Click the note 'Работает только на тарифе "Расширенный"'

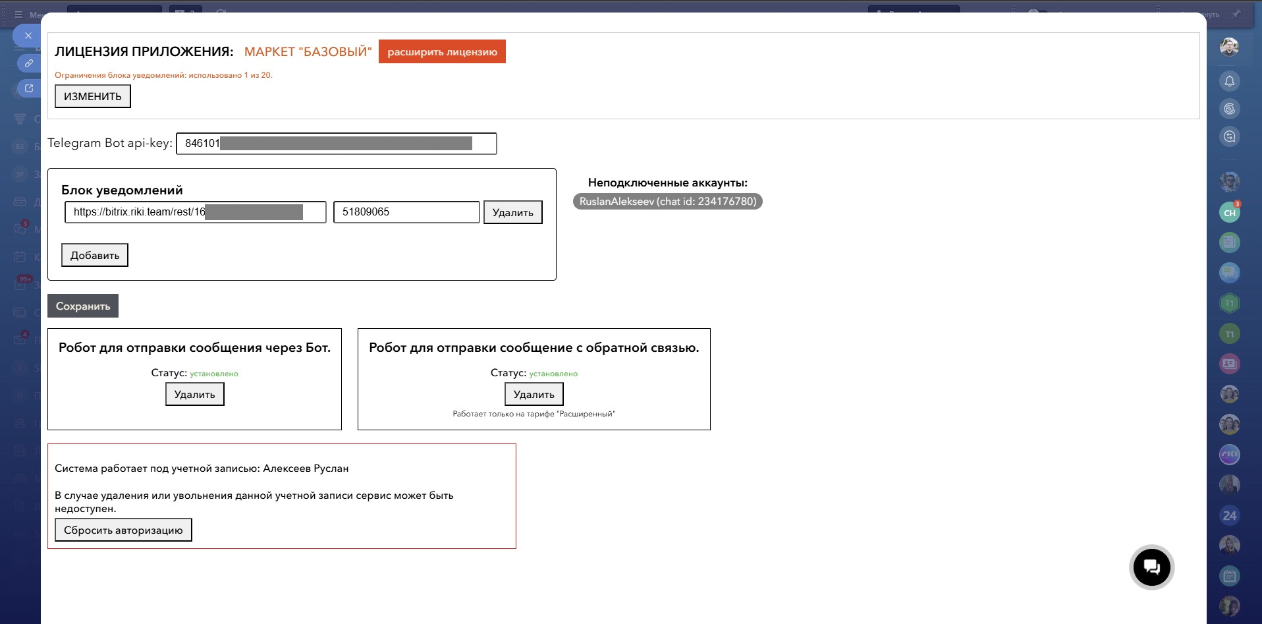coord(534,414)
